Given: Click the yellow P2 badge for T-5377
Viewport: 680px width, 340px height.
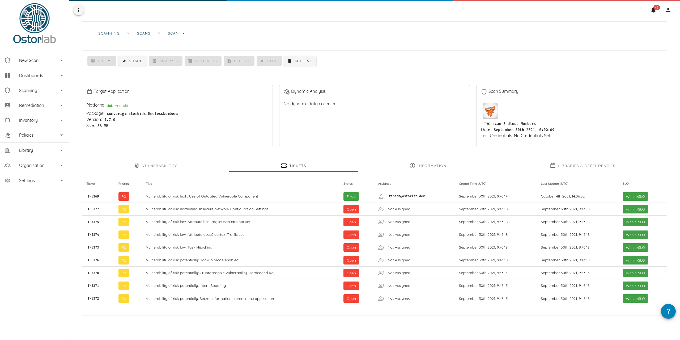Looking at the screenshot, I should [x=124, y=209].
